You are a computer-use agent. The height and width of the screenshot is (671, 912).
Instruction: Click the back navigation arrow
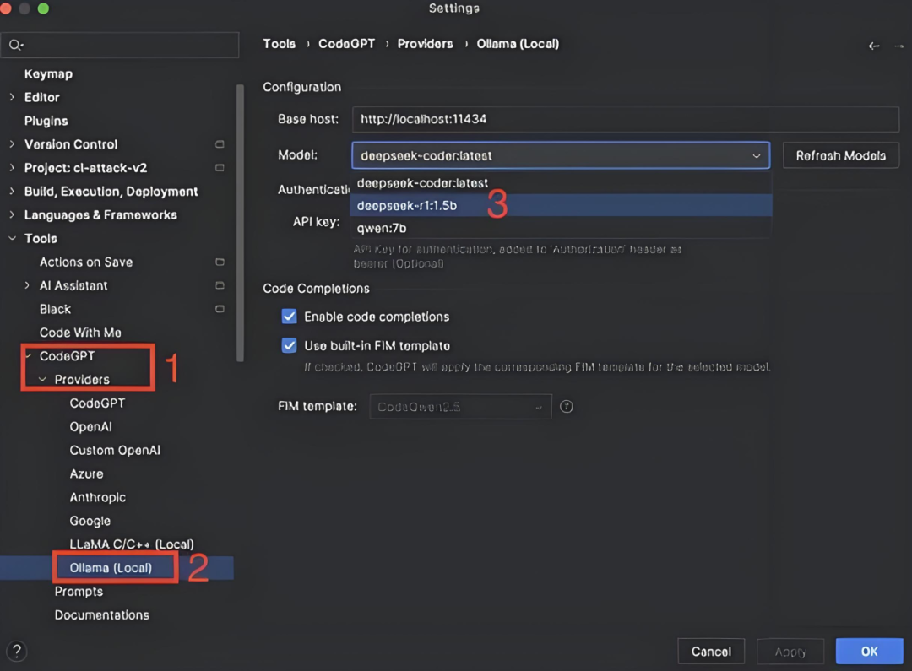coord(874,46)
